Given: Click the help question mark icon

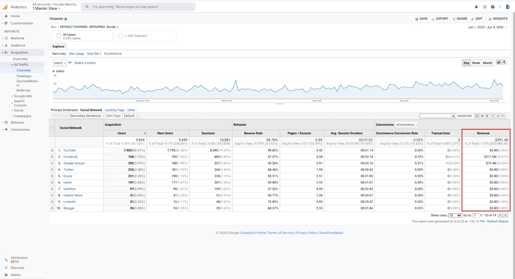Looking at the screenshot, I should [x=492, y=6].
